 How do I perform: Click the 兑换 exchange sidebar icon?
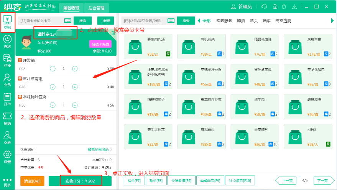tap(7, 60)
